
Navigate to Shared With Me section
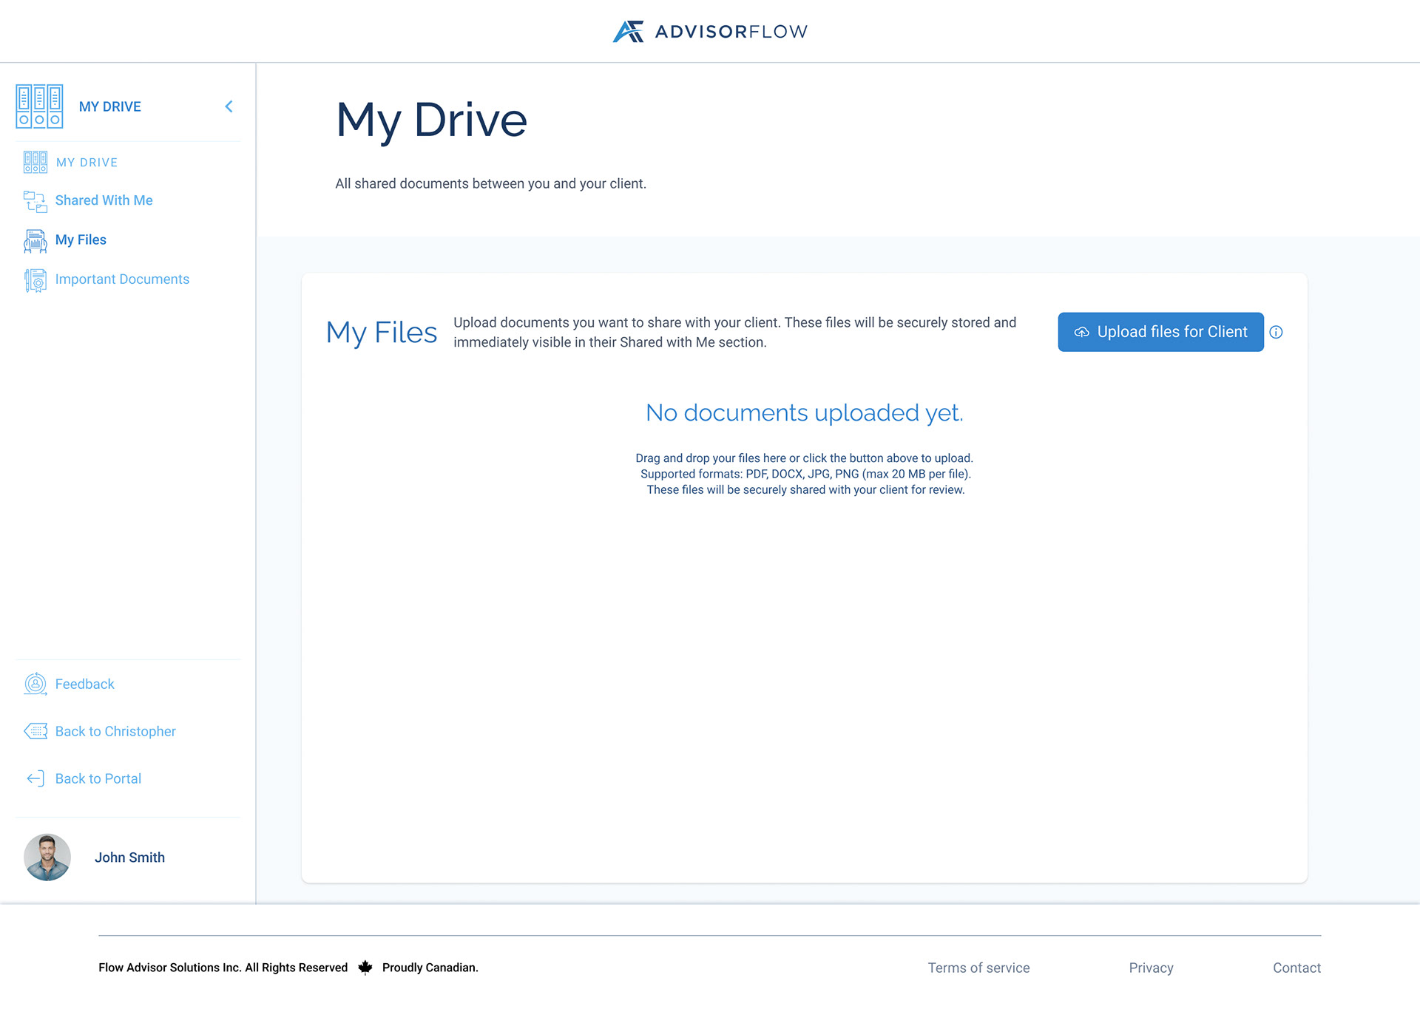pos(104,200)
